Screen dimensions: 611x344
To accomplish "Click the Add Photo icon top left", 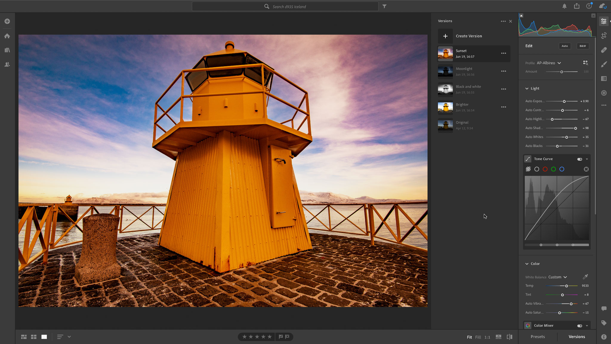I will [7, 21].
